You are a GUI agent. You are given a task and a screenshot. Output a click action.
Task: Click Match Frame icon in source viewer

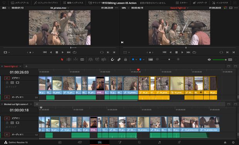coord(102,52)
